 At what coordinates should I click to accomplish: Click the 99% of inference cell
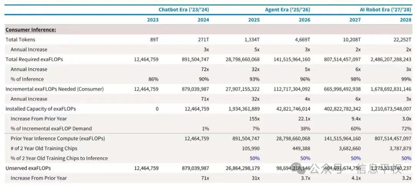pyautogui.click(x=407, y=79)
